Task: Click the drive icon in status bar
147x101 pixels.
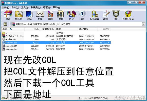Action: [3, 98]
